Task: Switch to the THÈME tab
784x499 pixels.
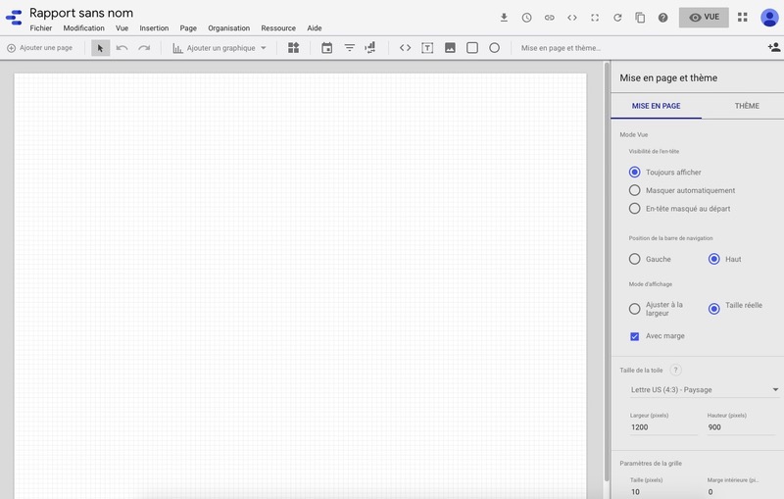Action: point(746,106)
